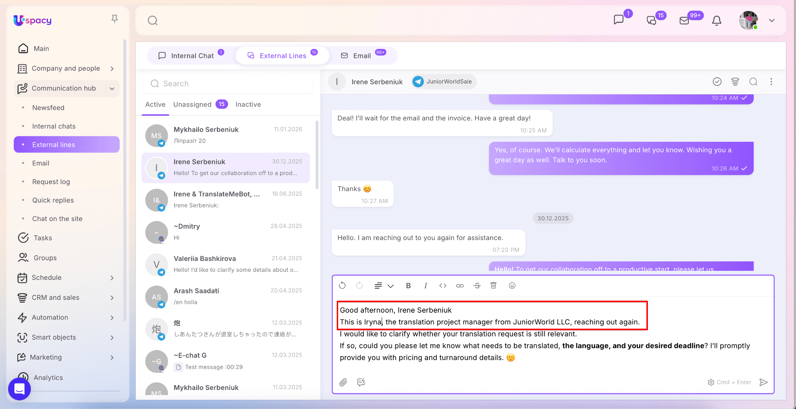Insert link using the link icon
The height and width of the screenshot is (409, 796).
click(x=460, y=285)
